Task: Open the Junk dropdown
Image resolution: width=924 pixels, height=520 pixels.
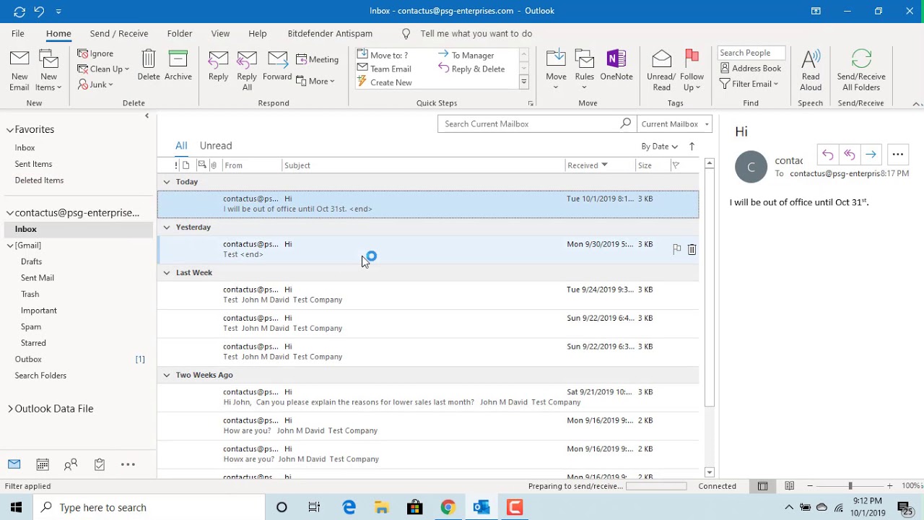Action: pyautogui.click(x=95, y=84)
